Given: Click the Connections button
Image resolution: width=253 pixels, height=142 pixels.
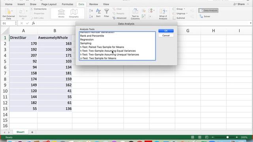Looking at the screenshot, I should [38, 9].
